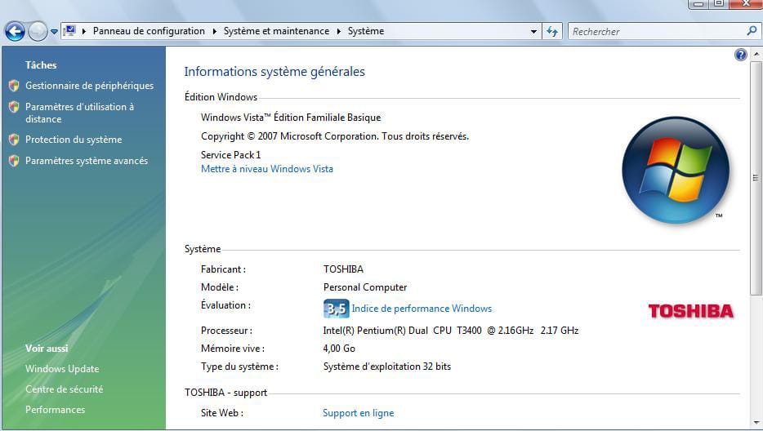Click the Support en ligne link

[358, 413]
